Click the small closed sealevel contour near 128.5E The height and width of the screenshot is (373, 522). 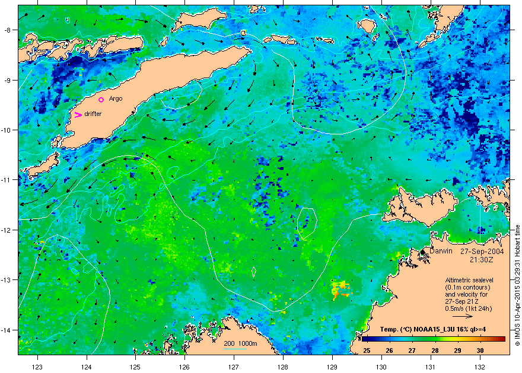307,223
